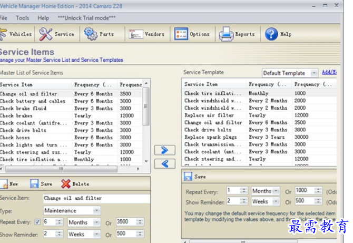Open the Help question mark button
This screenshot has width=353, height=243.
pyautogui.click(x=278, y=34)
